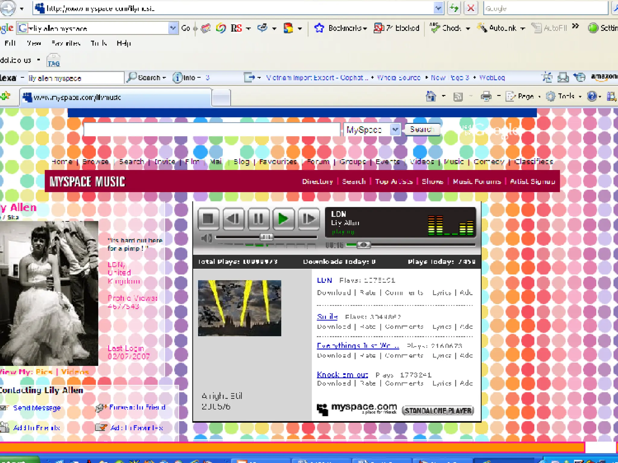Go to the previous track
618x463 pixels.
tap(233, 219)
